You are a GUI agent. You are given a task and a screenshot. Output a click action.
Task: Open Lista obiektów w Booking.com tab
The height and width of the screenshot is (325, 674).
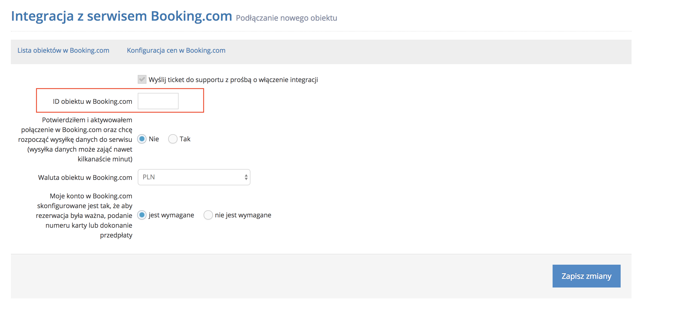[63, 51]
